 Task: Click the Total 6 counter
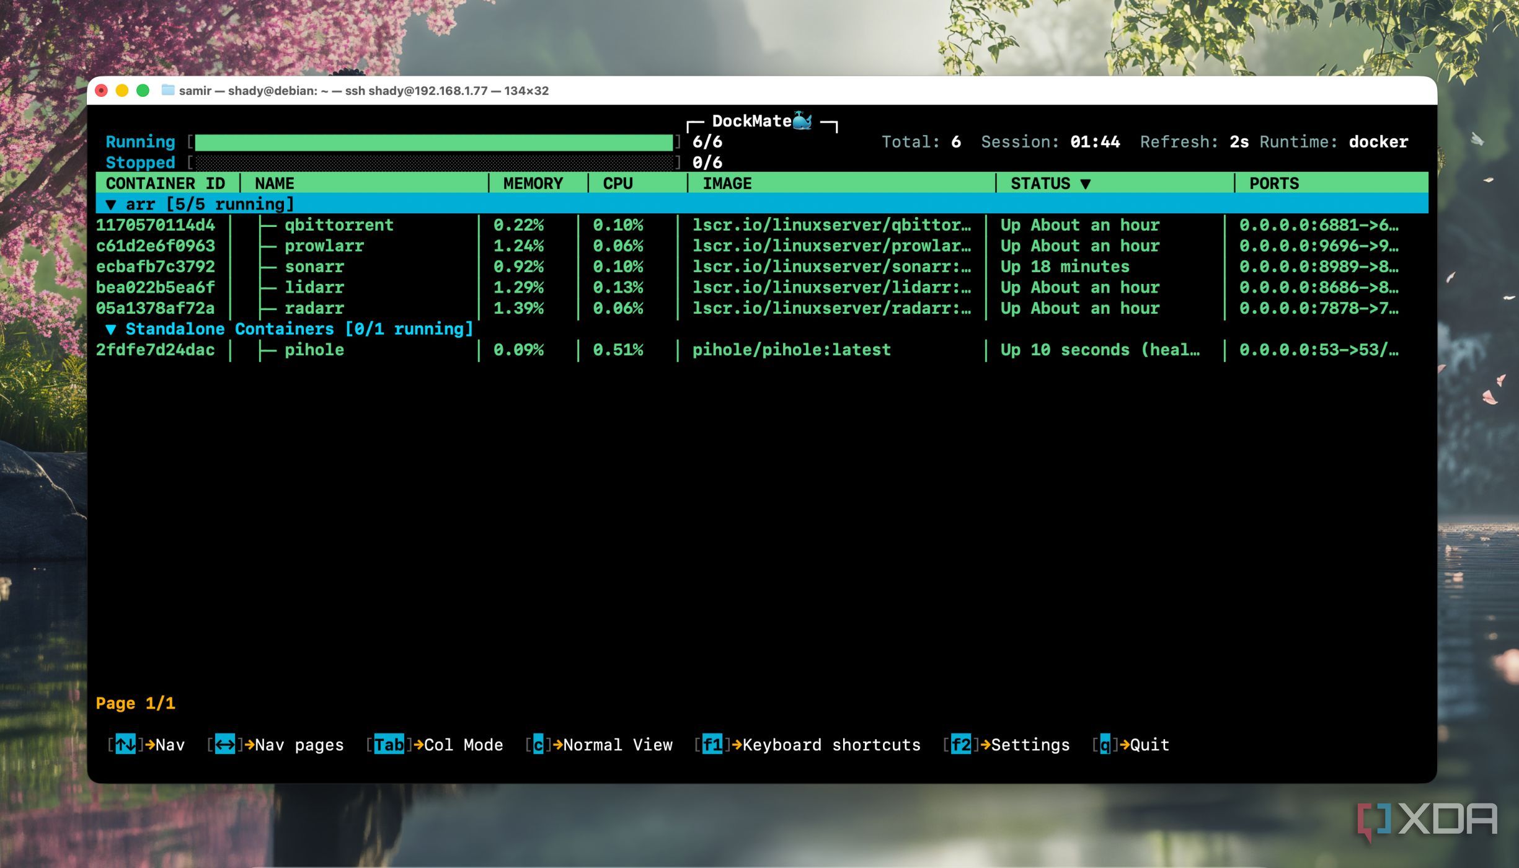tap(921, 142)
